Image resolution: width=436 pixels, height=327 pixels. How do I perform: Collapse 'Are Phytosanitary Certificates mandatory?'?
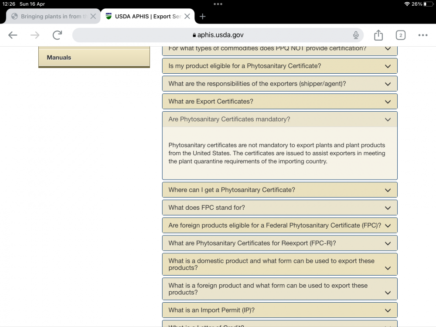pos(280,119)
